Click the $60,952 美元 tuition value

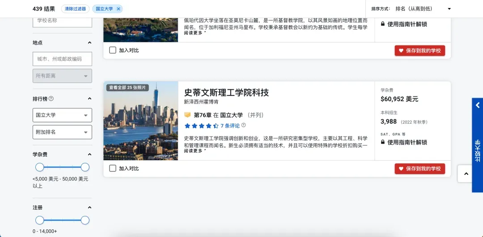point(399,99)
